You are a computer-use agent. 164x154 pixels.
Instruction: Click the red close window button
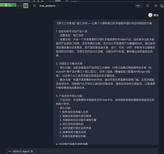pyautogui.click(x=2, y=6)
